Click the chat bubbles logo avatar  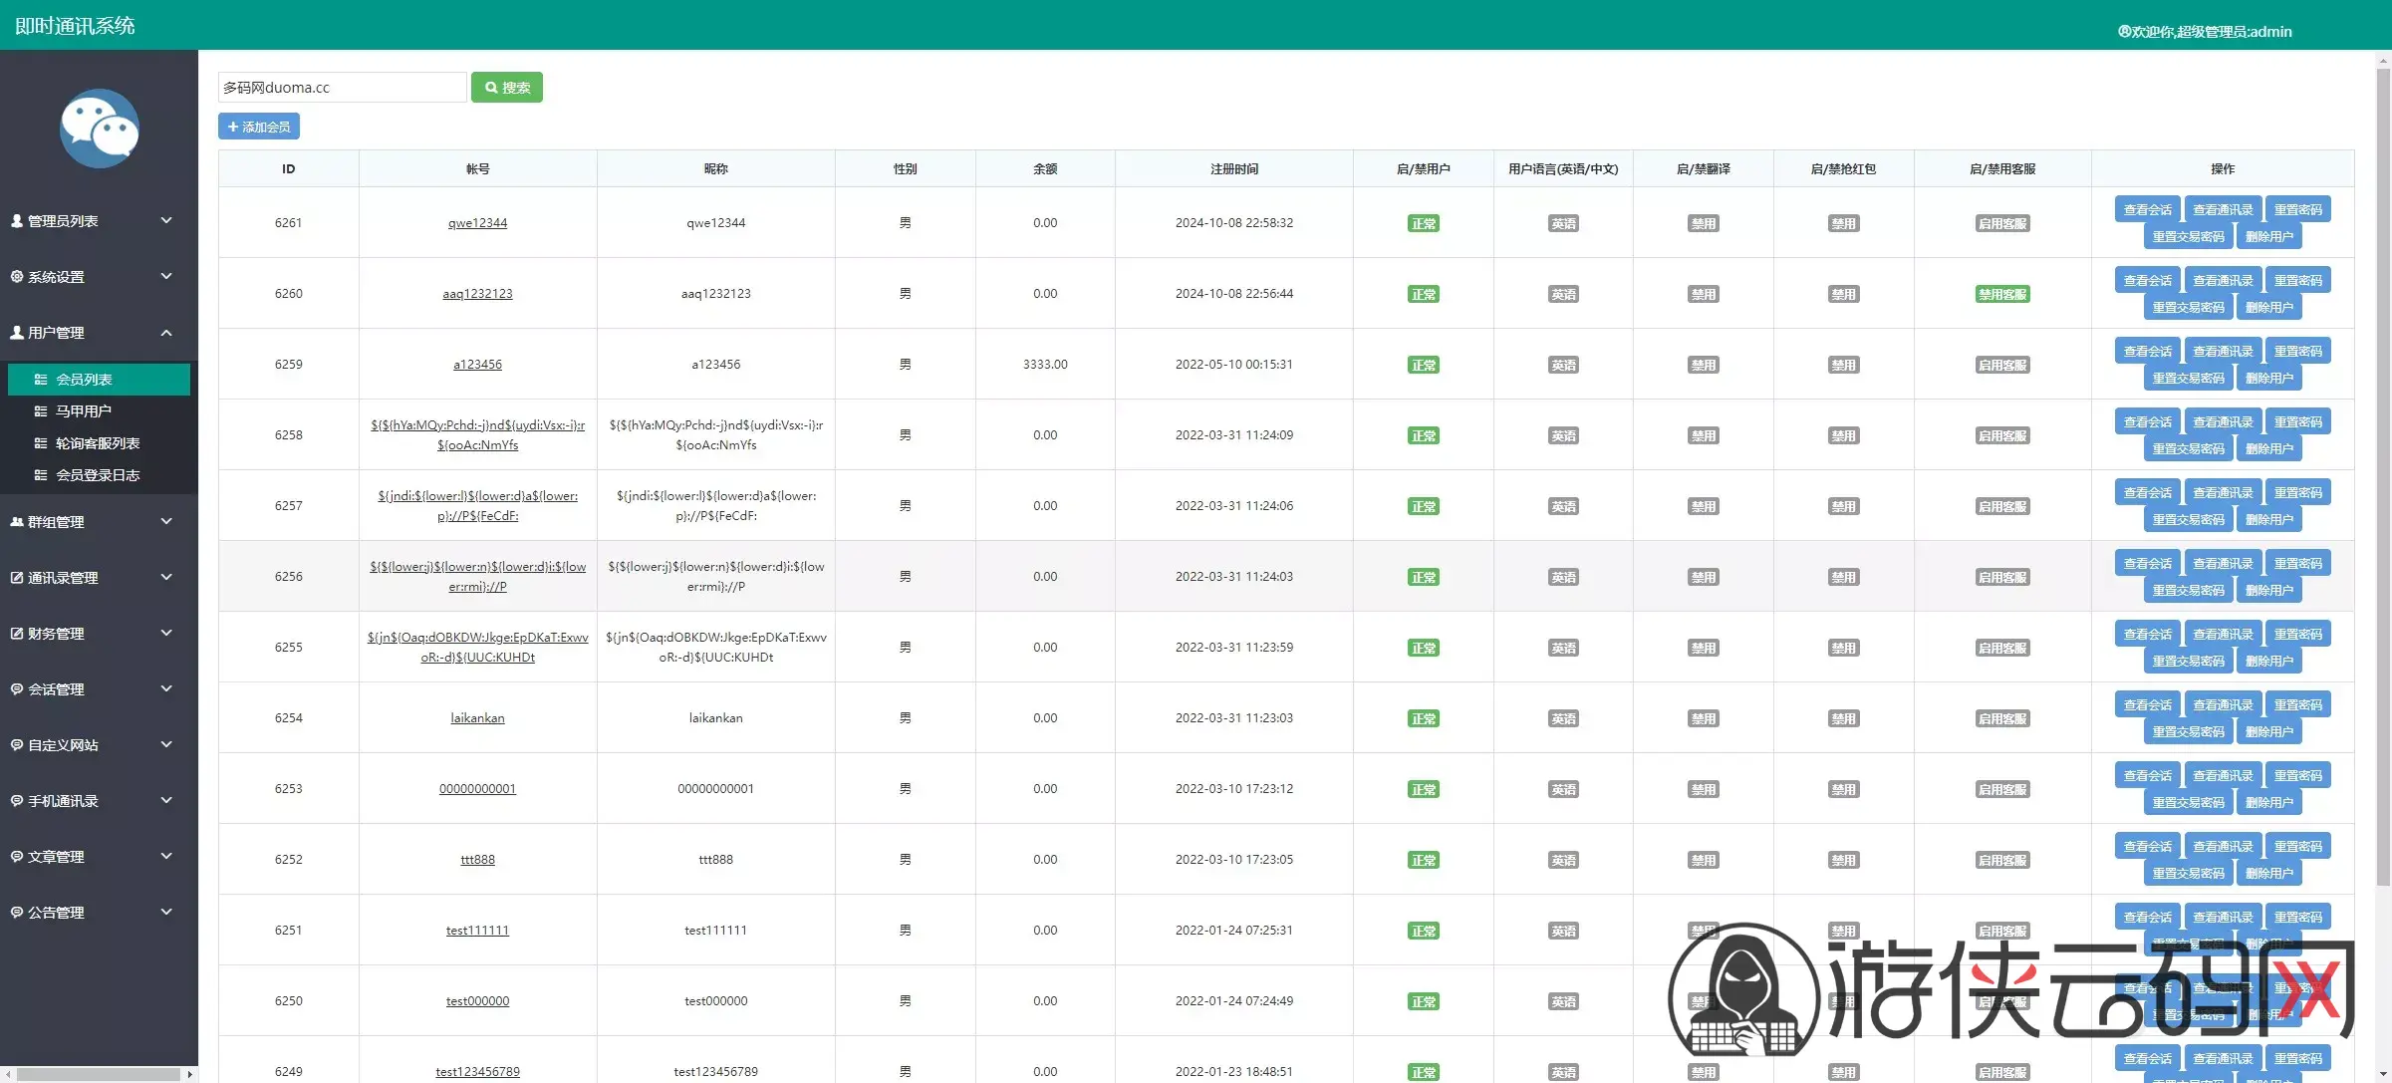(x=99, y=129)
